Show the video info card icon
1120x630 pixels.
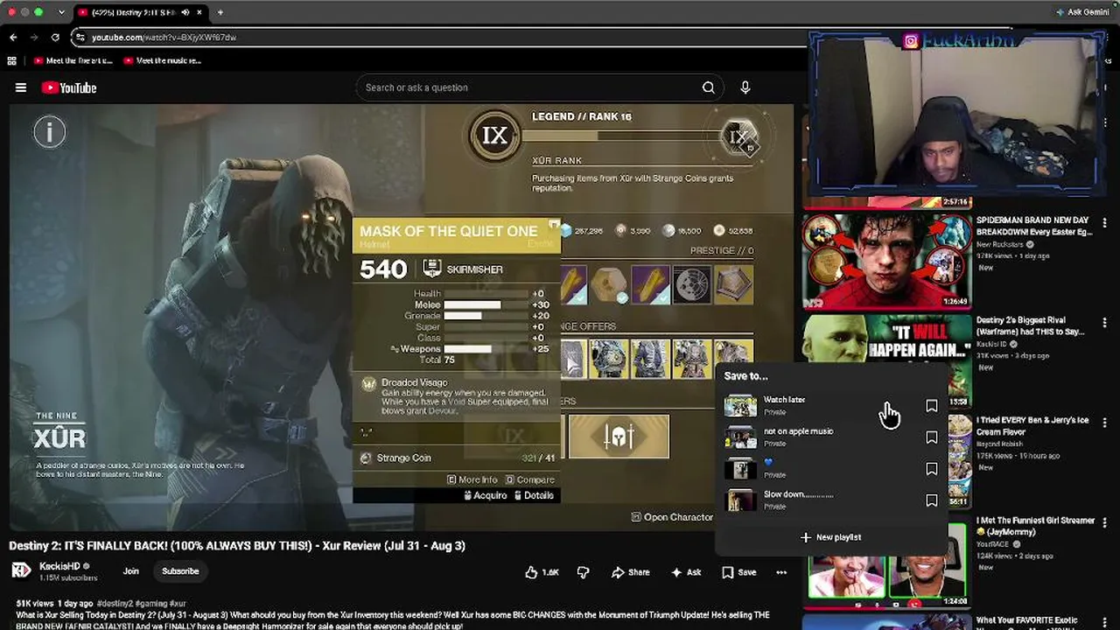click(x=49, y=132)
